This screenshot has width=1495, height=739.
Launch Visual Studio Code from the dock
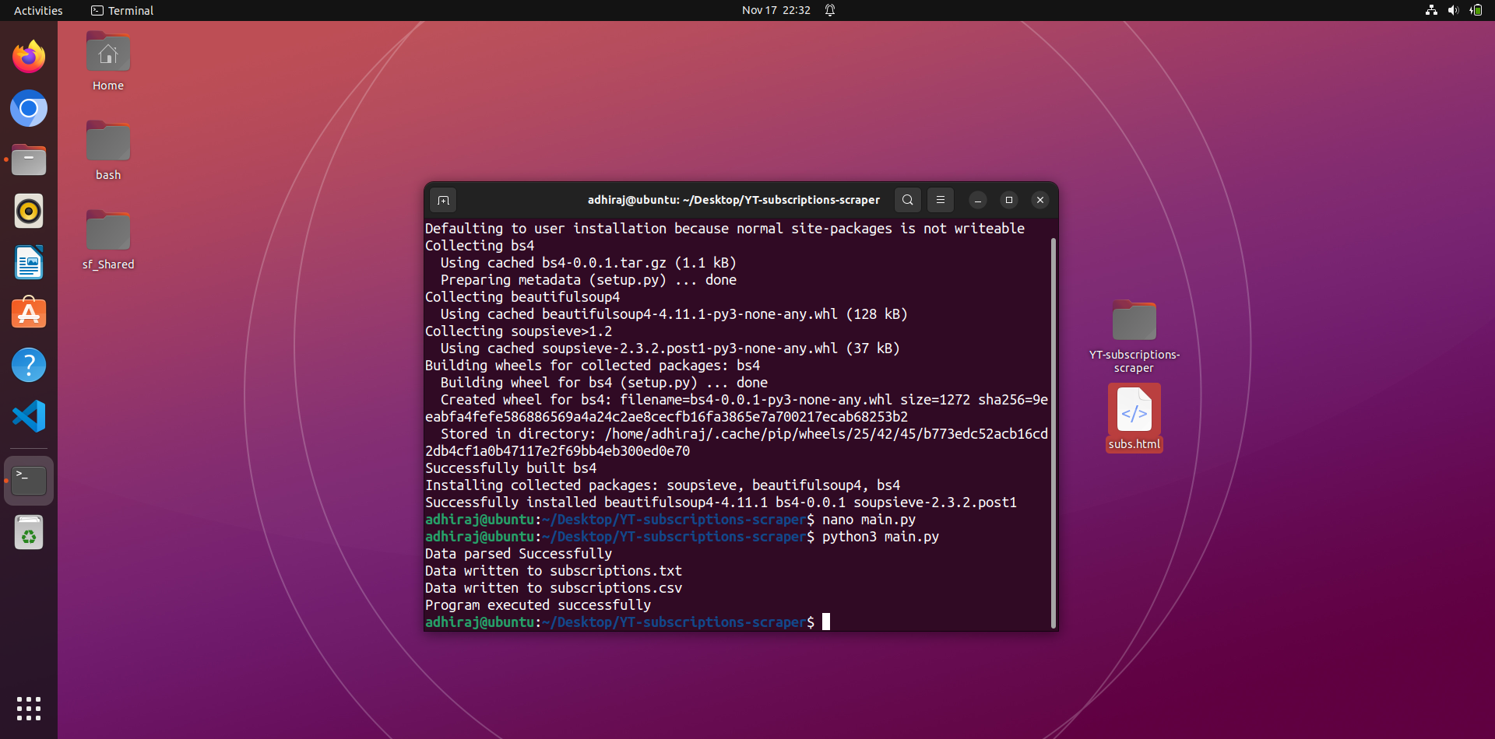click(x=28, y=416)
